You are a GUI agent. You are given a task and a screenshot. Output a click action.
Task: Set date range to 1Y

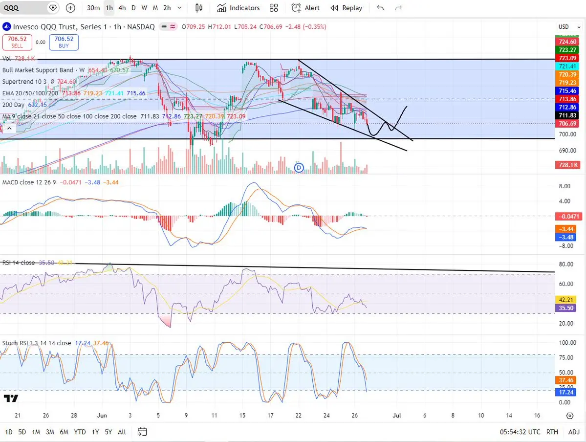tap(95, 432)
